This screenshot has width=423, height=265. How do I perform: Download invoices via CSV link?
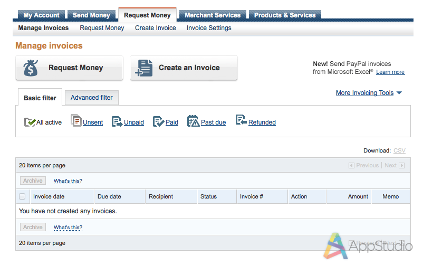pos(399,151)
